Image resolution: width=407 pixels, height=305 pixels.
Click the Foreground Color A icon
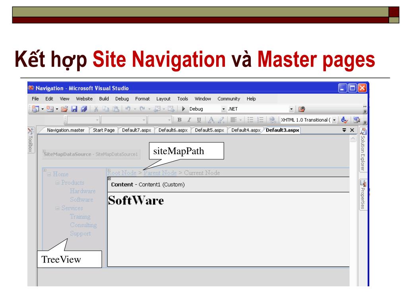[211, 120]
